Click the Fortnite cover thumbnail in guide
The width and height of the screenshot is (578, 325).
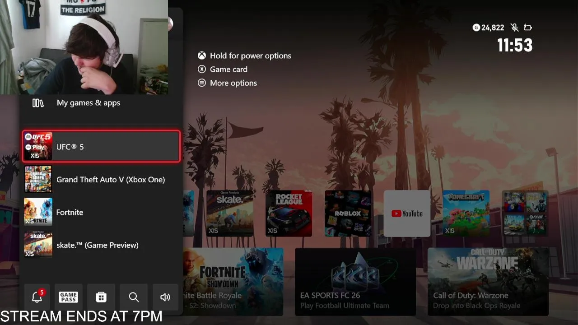pos(38,212)
